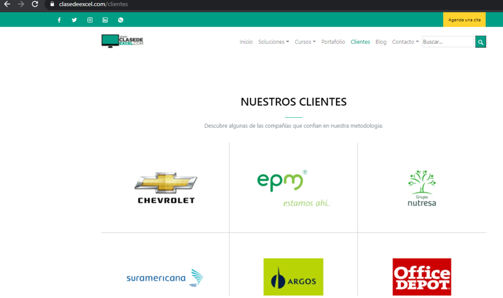Reload the page with the refresh icon
Screen dimensions: 503x298
click(35, 4)
